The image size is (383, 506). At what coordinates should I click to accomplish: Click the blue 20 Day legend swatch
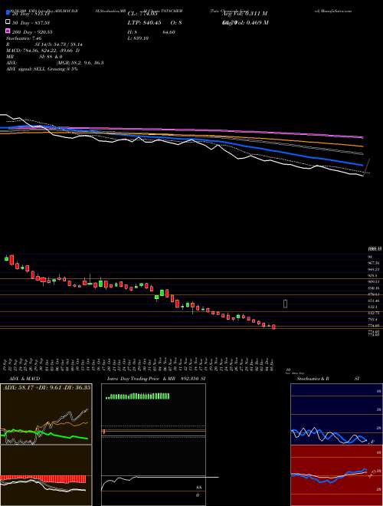(8, 13)
